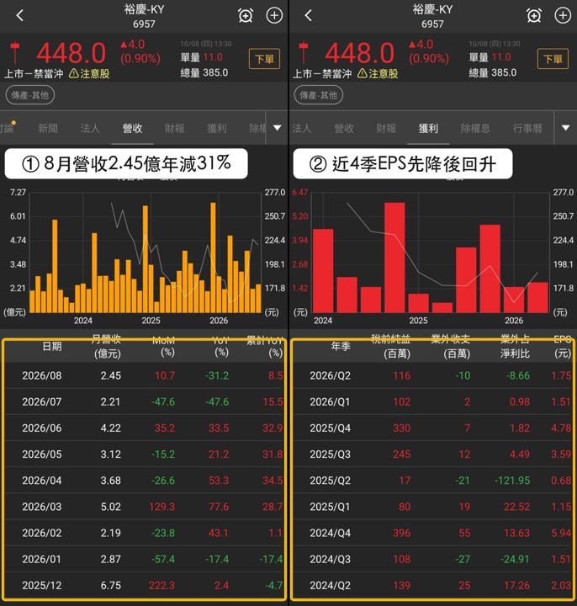Select the 2026/06 revenue row

[144, 428]
